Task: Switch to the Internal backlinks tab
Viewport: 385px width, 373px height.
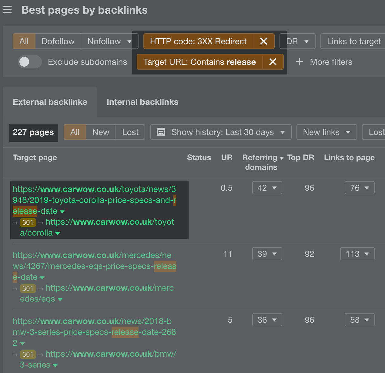Action: [142, 102]
